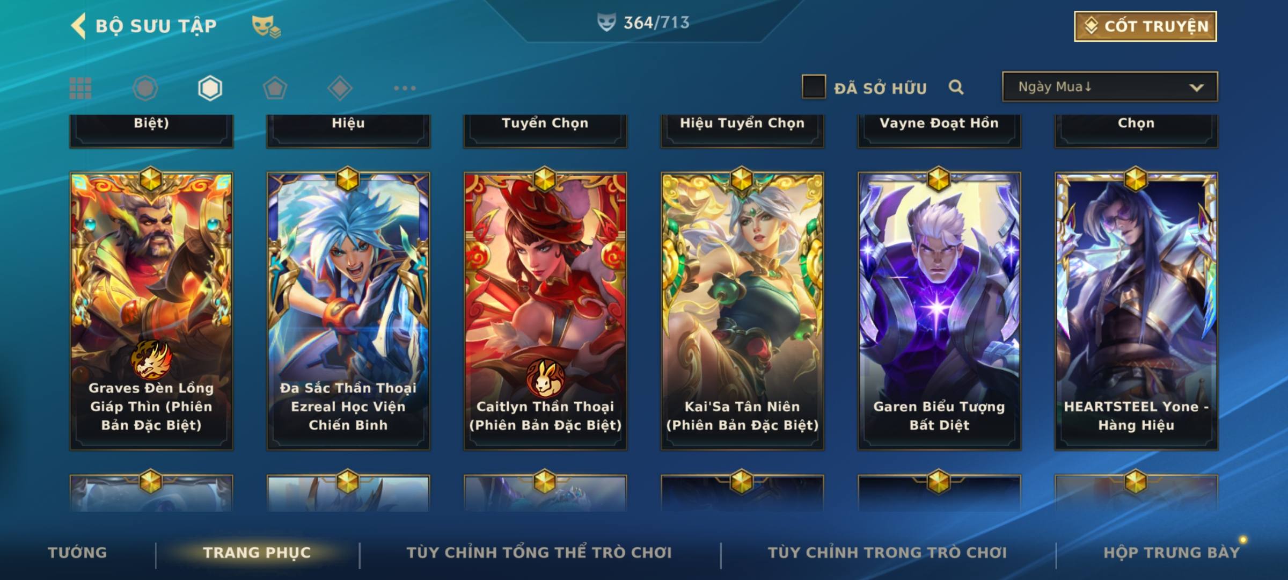Expand sort options via the chevron arrow
The height and width of the screenshot is (580, 1288).
tap(1196, 88)
